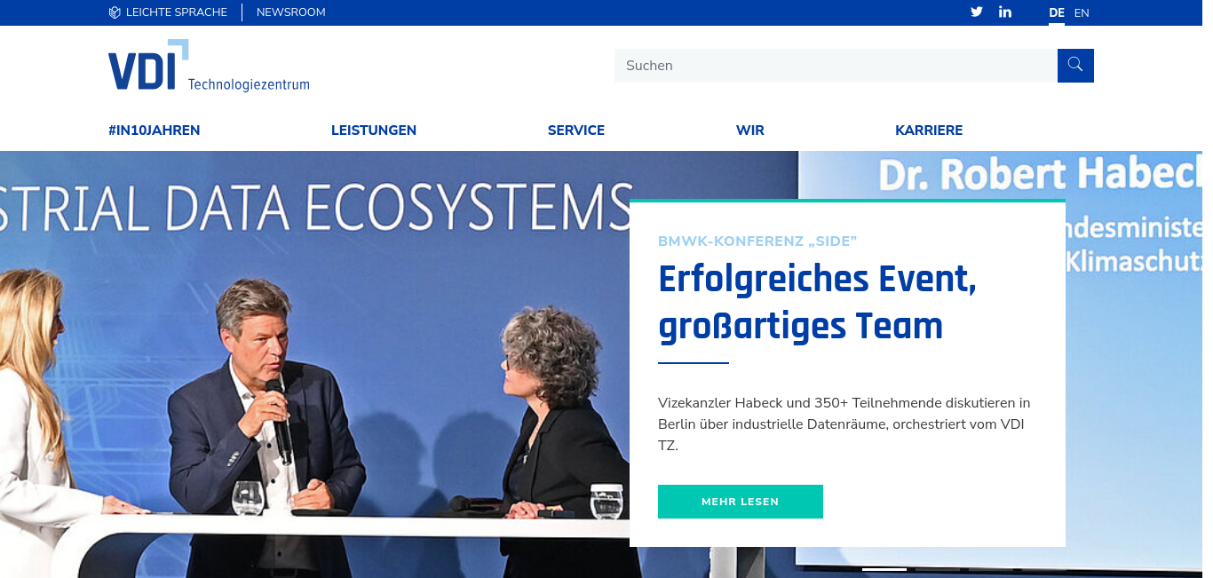Open the LEICHTE SPRACHE link text
Screen dimensions: 1213x578
click(177, 12)
